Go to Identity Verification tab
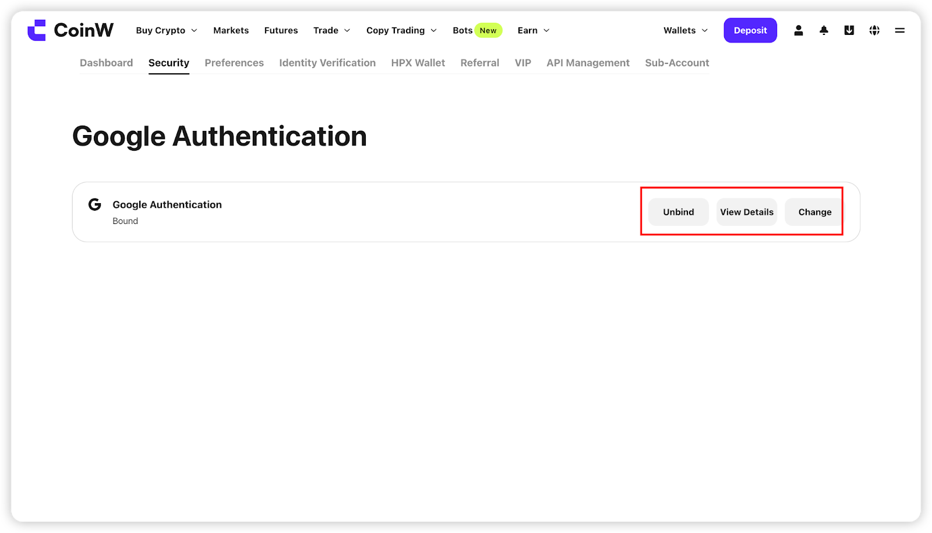Image resolution: width=932 pixels, height=533 pixels. pyautogui.click(x=327, y=63)
